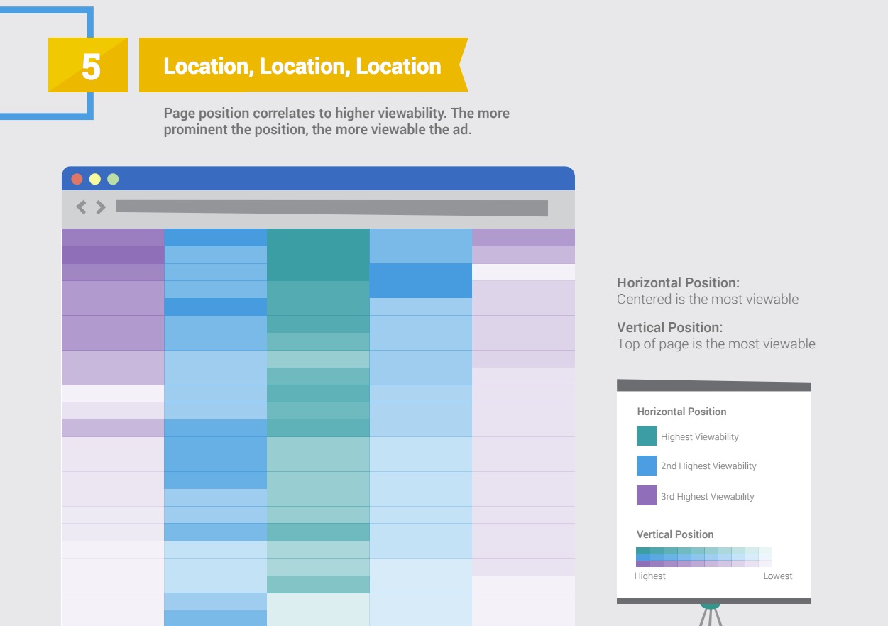Screen dimensions: 888x626
Task: Click the '3rd Highest Viewability' legend label
Action: point(708,497)
